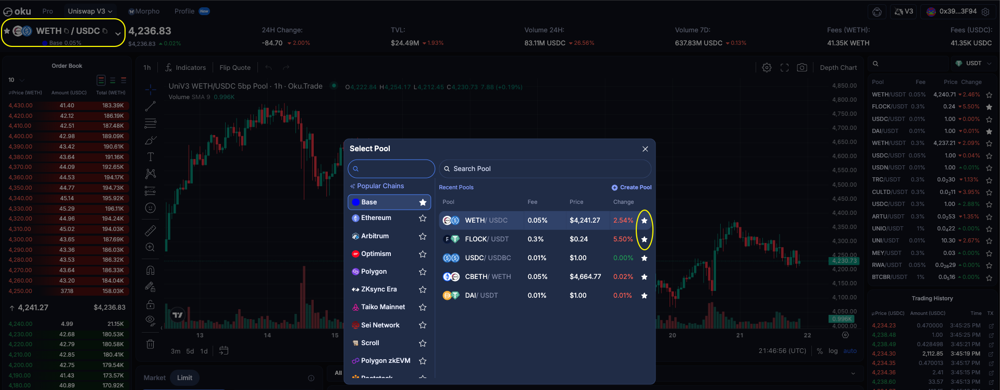Viewport: 1000px width, 390px height.
Task: Open the Morpho menu item
Action: click(x=144, y=11)
